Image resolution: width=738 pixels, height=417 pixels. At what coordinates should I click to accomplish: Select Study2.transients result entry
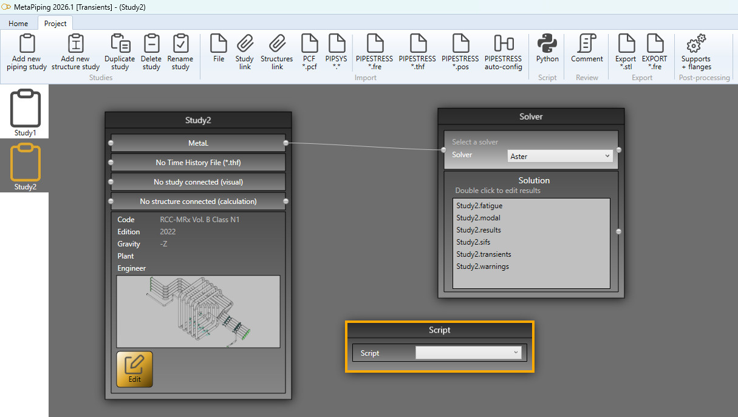click(483, 254)
